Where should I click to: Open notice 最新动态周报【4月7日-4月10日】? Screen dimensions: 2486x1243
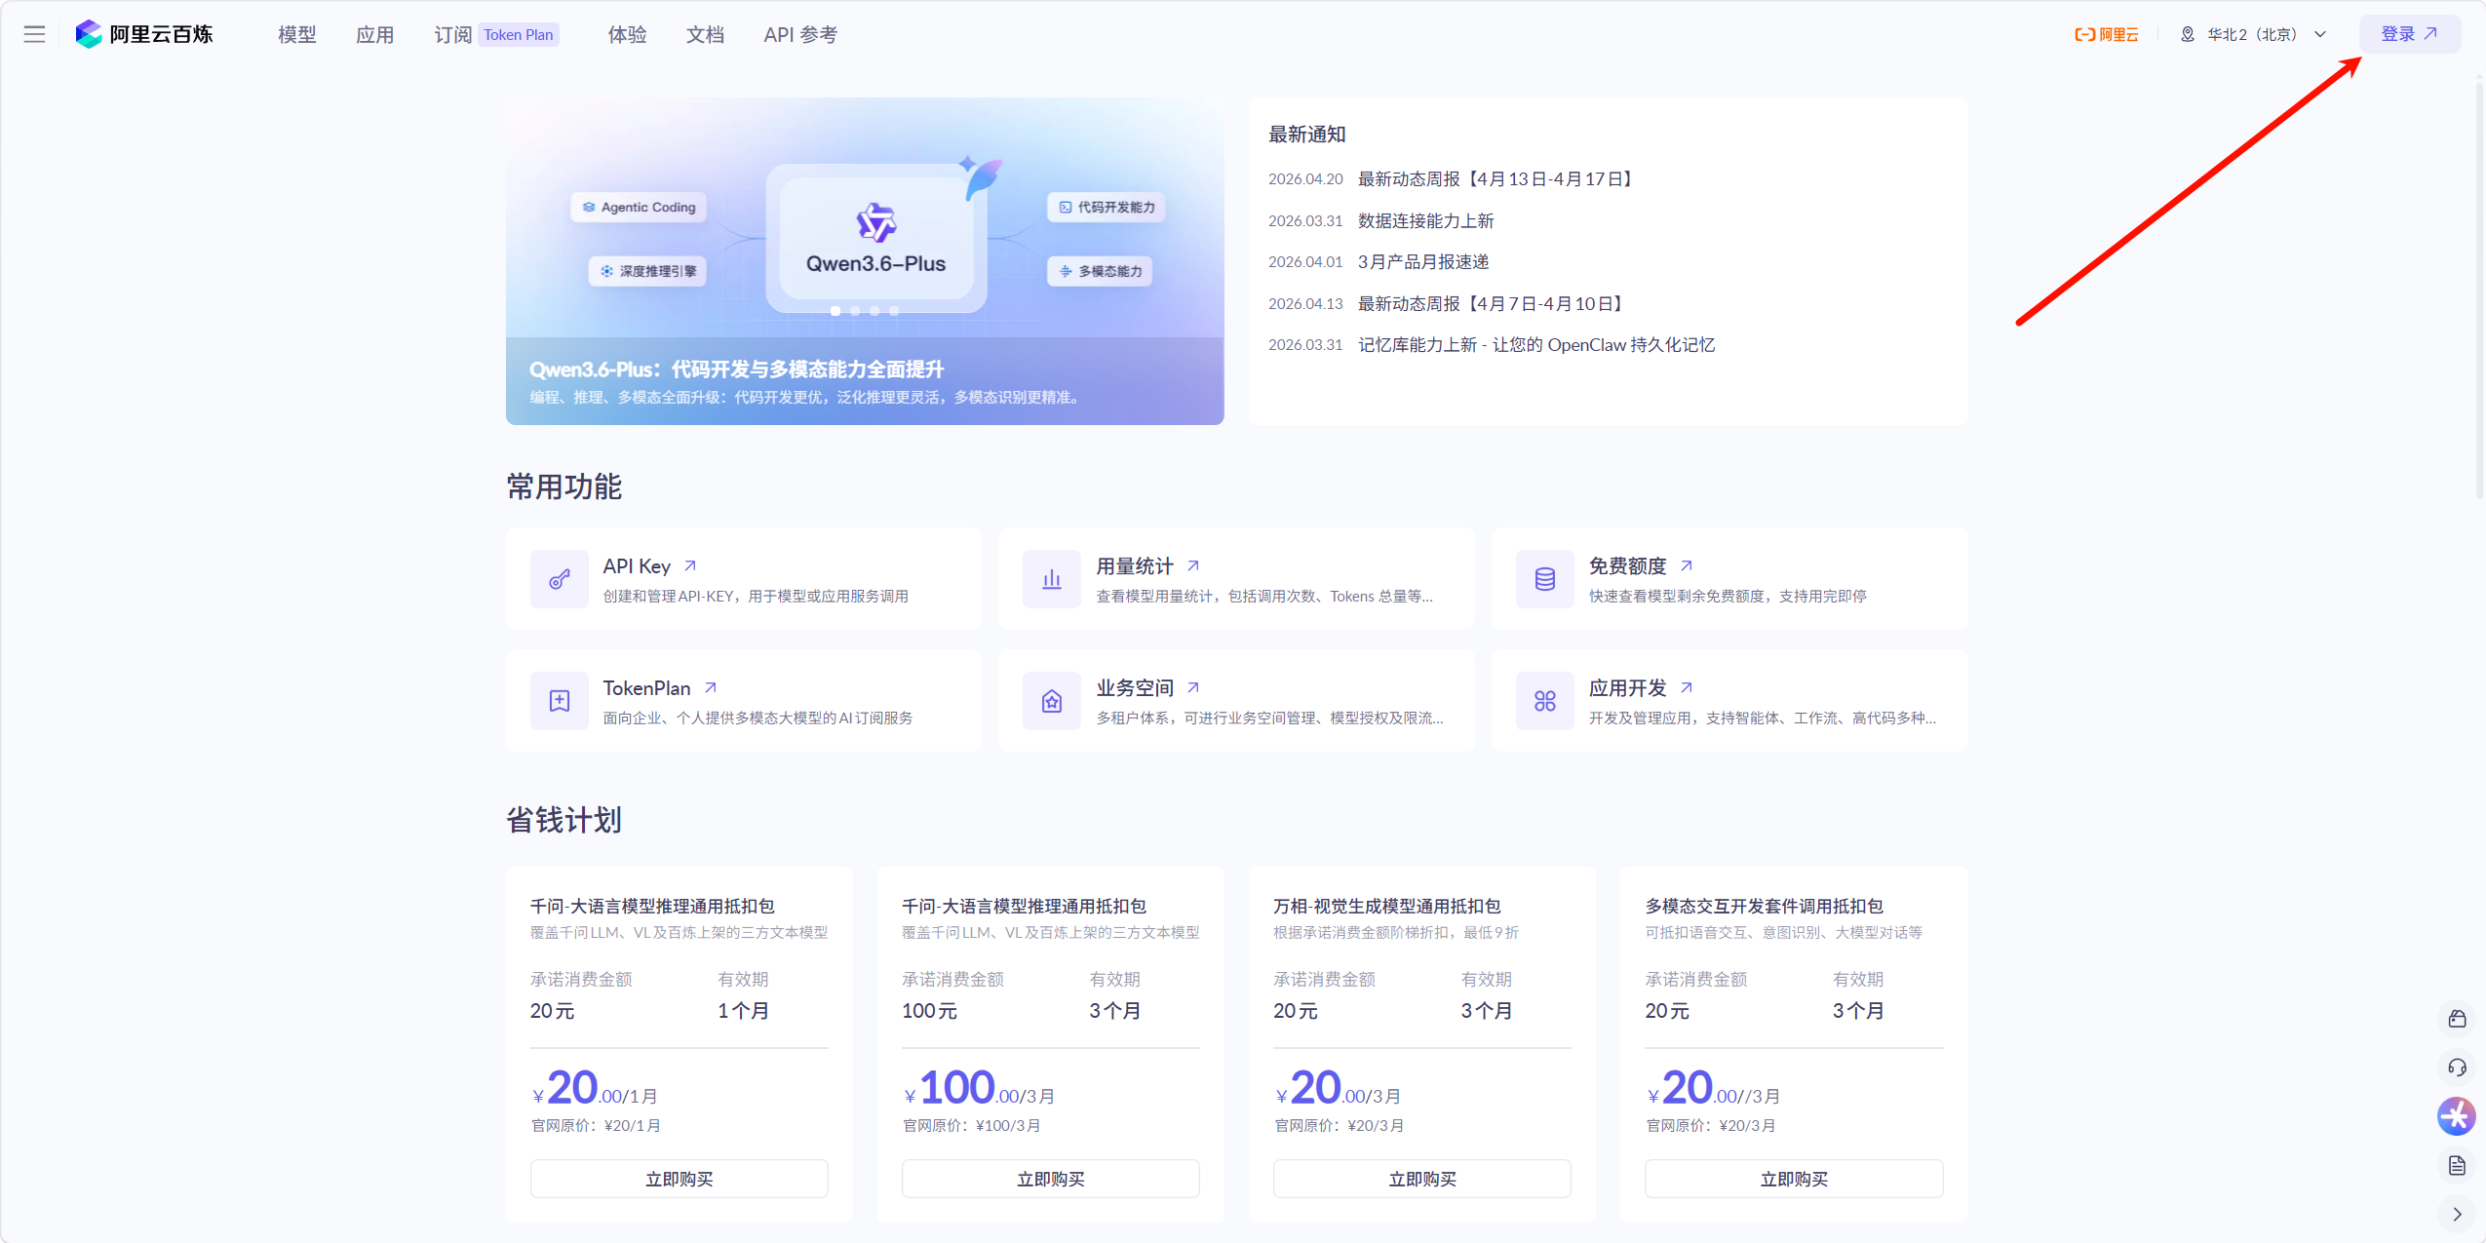(1492, 304)
